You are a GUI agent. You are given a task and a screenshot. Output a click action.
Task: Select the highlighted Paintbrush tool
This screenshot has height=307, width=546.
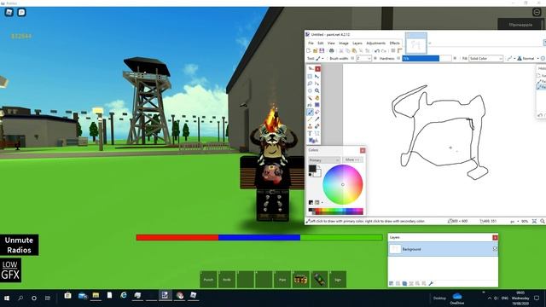pos(310,112)
